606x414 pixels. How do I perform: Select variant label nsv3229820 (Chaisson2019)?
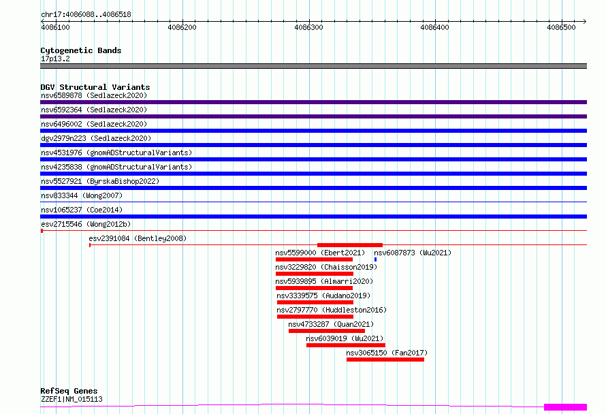pyautogui.click(x=326, y=267)
